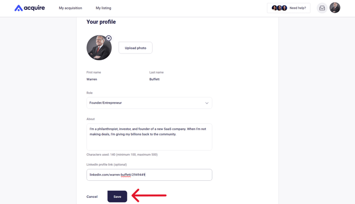Expand the Role dropdown Founder/Entrepreneur
This screenshot has width=355, height=204.
pos(149,103)
